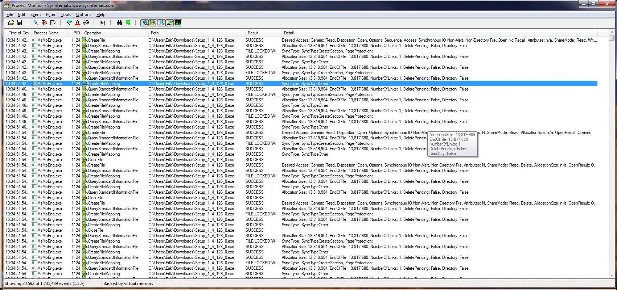The width and height of the screenshot is (617, 290).
Task: Open Find with the binoculars icon
Action: pos(119,23)
